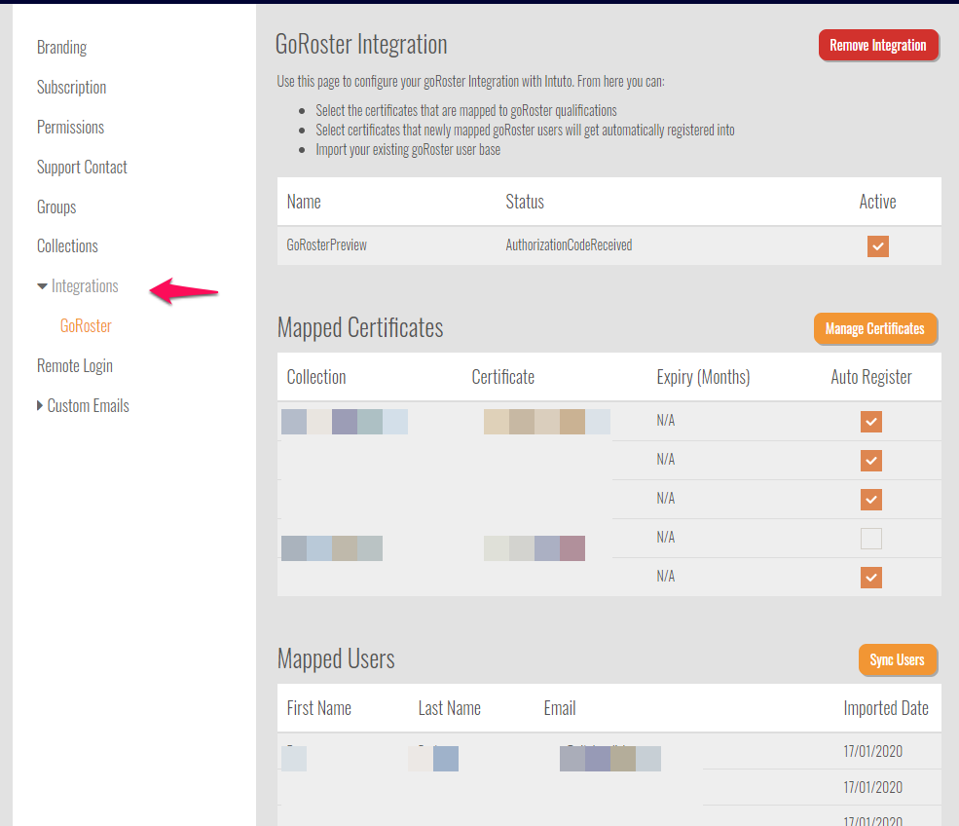Open the Branding settings page
Image resolution: width=959 pixels, height=826 pixels.
pos(61,48)
